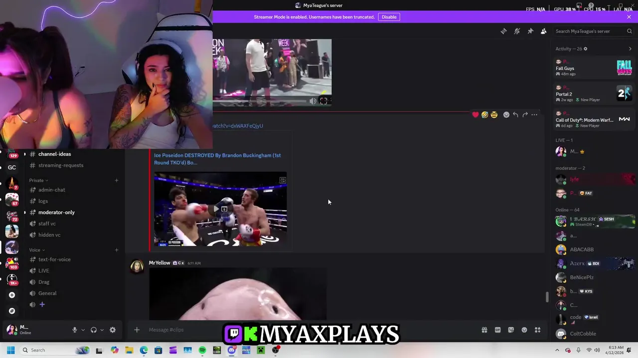Open output device options chevron

coord(102,330)
